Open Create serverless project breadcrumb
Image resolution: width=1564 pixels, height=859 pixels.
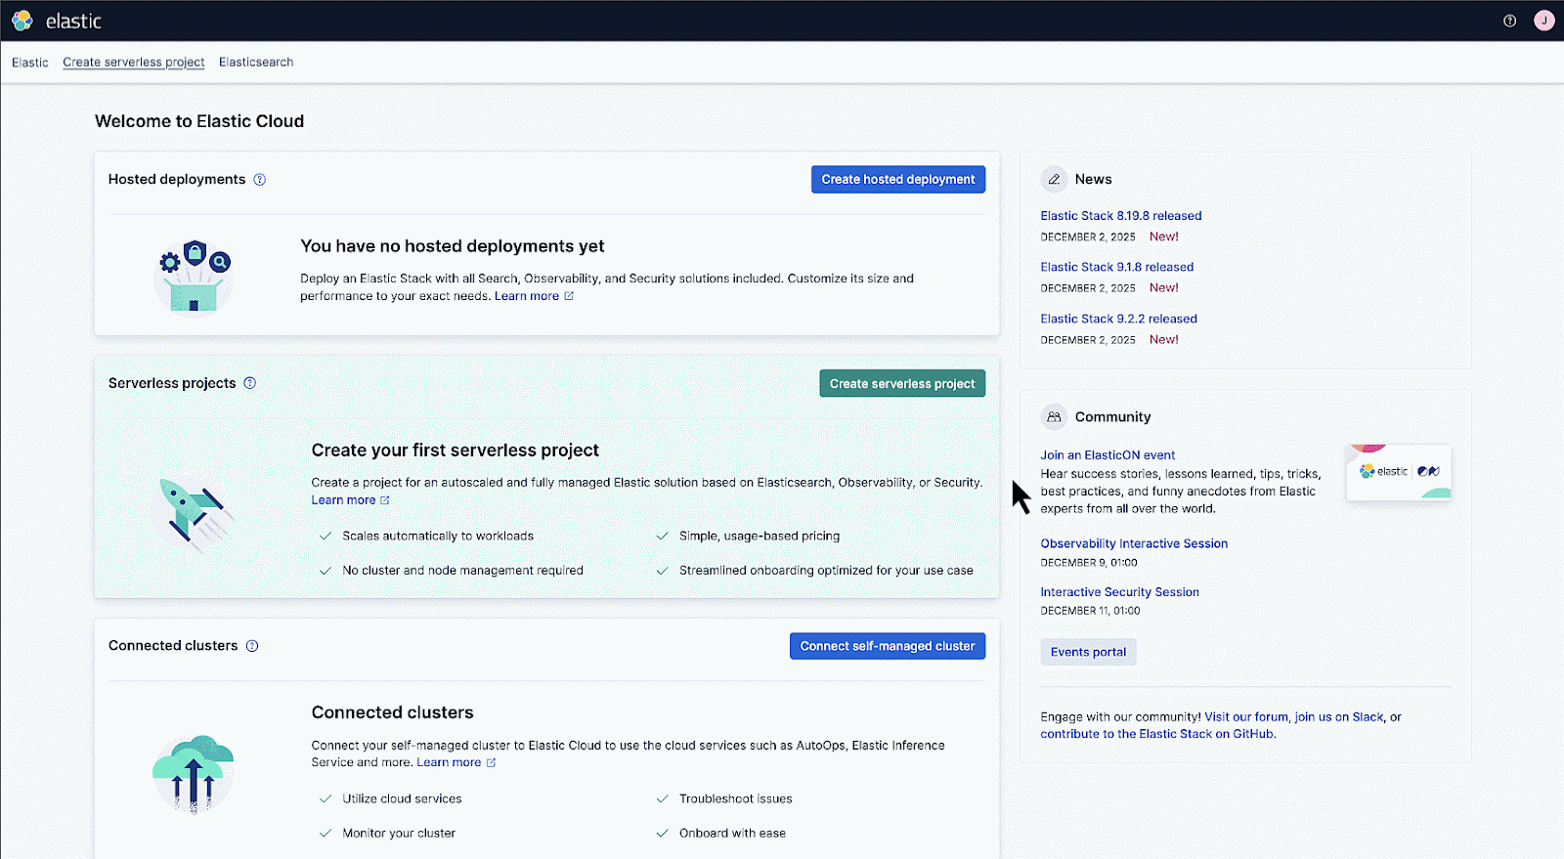(134, 63)
